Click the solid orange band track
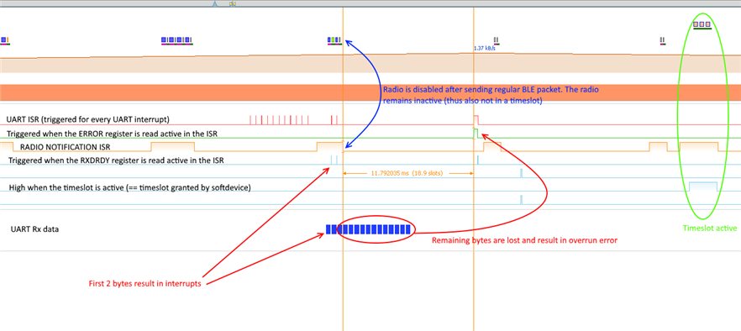741x331 pixels. [x=370, y=92]
